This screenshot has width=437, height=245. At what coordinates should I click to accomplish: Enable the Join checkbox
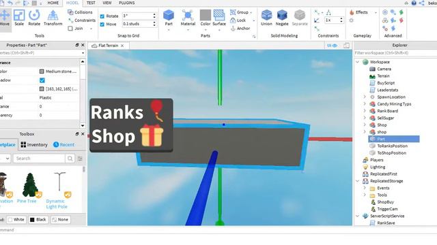click(x=70, y=29)
